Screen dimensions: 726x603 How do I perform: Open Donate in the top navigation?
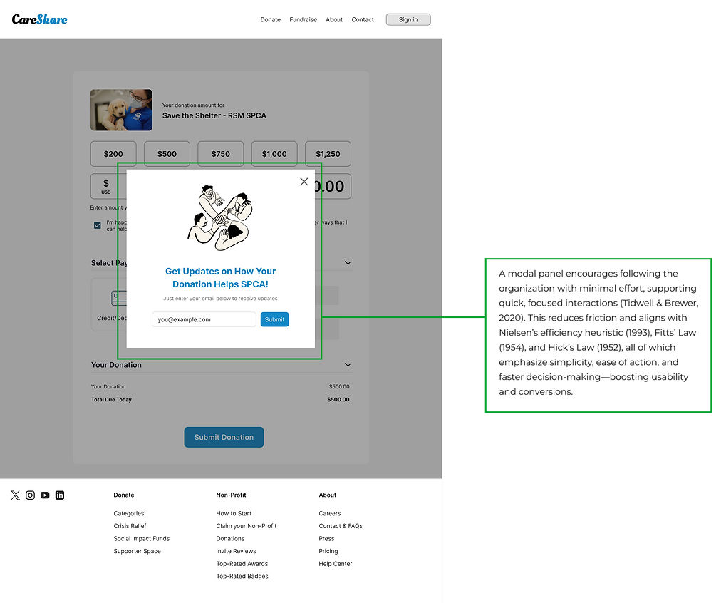[x=271, y=19]
